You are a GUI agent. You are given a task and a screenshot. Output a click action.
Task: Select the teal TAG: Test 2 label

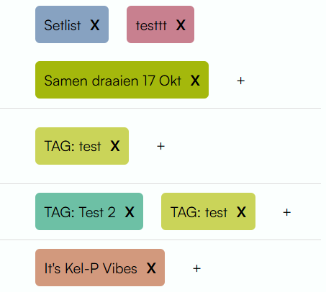80,212
